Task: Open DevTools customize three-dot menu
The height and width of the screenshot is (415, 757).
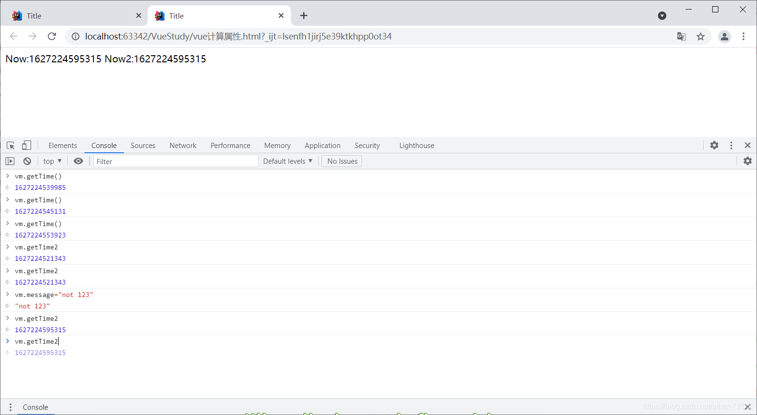Action: [731, 145]
